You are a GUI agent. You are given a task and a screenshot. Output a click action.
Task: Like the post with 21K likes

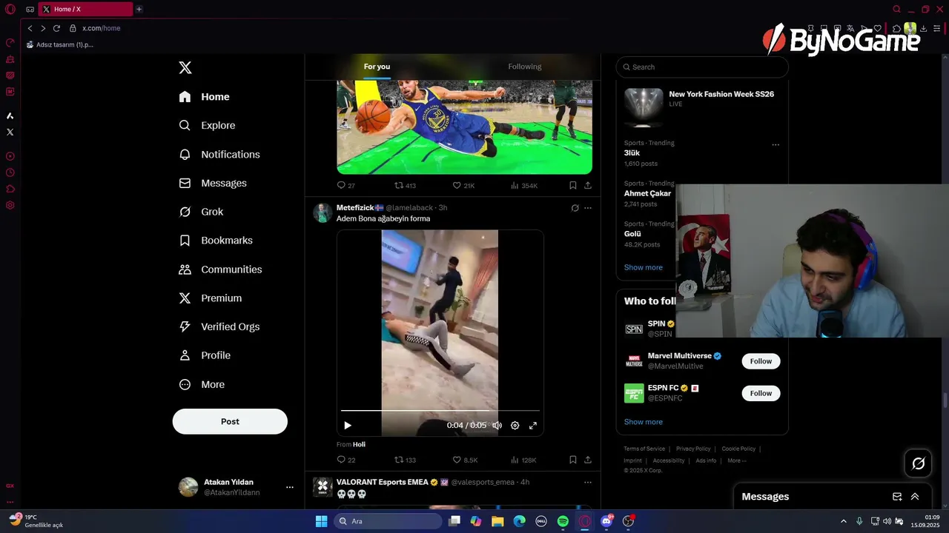pos(463,186)
